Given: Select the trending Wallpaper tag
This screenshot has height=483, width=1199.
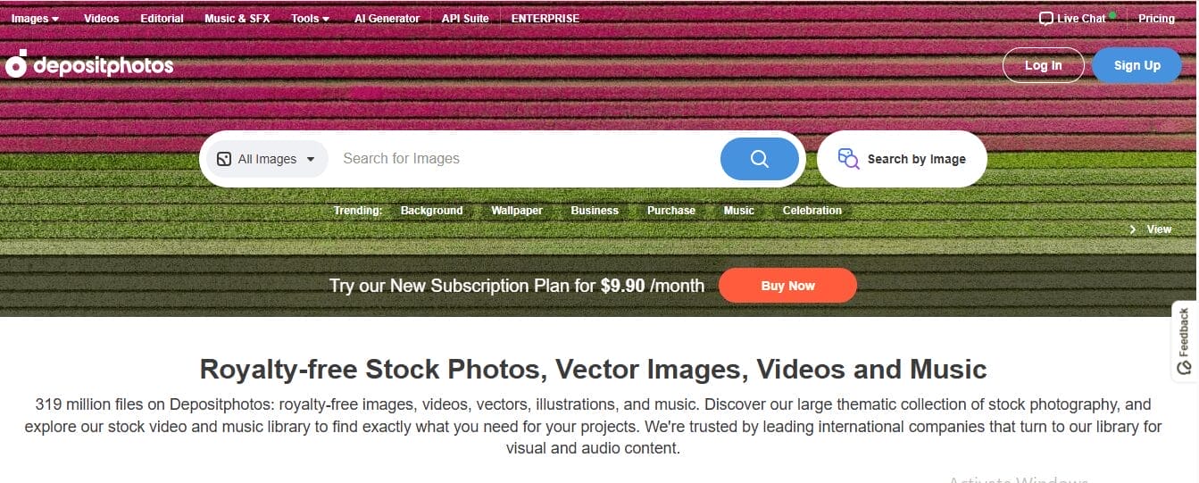Looking at the screenshot, I should point(517,211).
